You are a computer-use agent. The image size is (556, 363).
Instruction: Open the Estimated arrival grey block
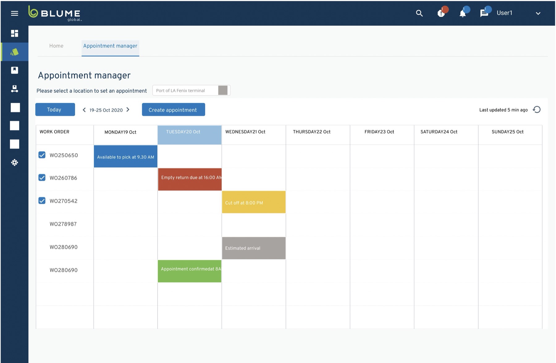coord(254,248)
